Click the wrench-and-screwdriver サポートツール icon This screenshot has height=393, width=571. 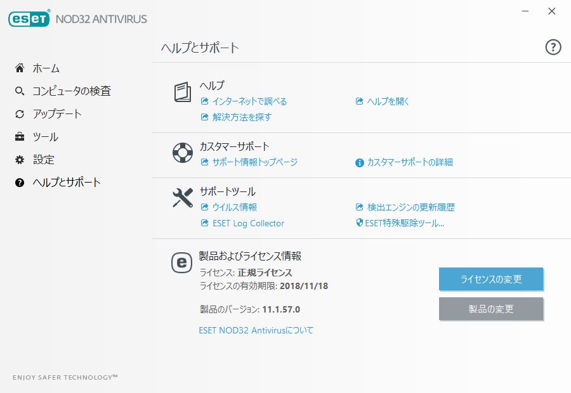click(x=183, y=198)
